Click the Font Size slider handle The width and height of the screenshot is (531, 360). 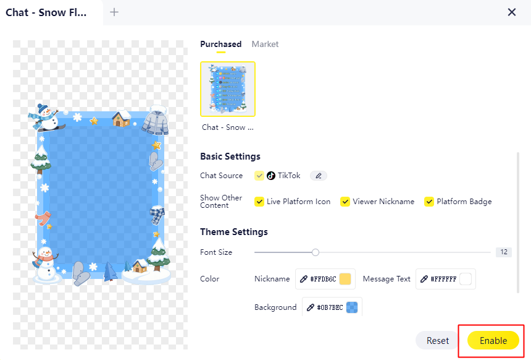click(x=316, y=252)
